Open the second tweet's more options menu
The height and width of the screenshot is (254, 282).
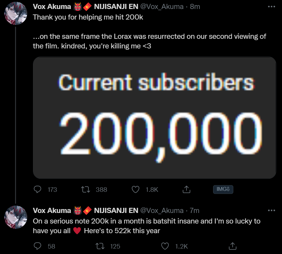(x=271, y=210)
